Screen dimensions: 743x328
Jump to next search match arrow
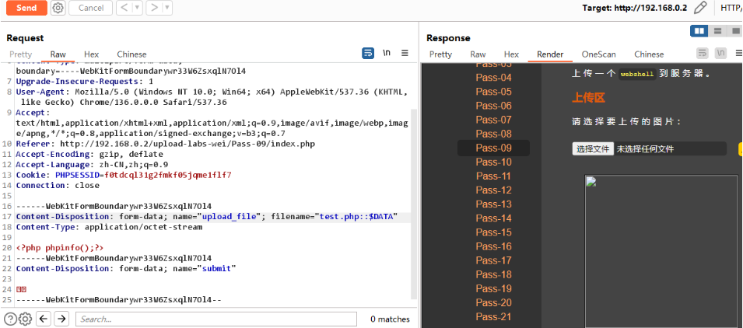click(x=61, y=319)
